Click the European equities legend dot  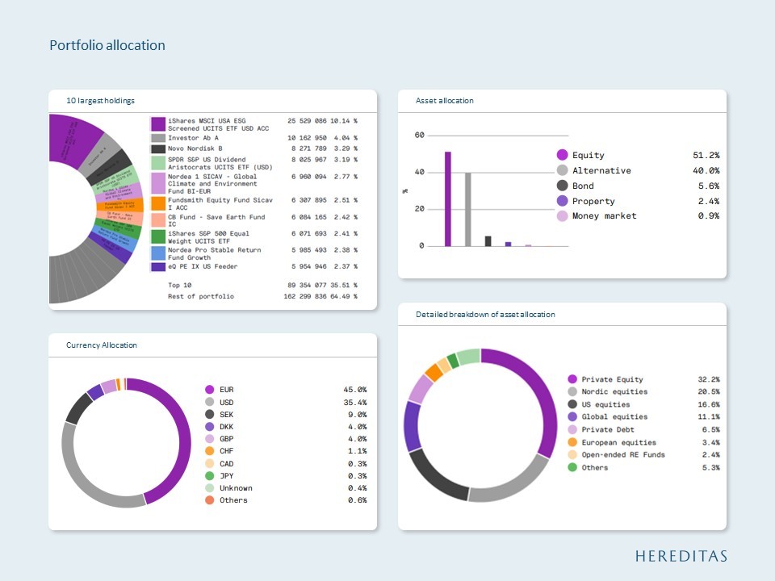click(x=572, y=442)
